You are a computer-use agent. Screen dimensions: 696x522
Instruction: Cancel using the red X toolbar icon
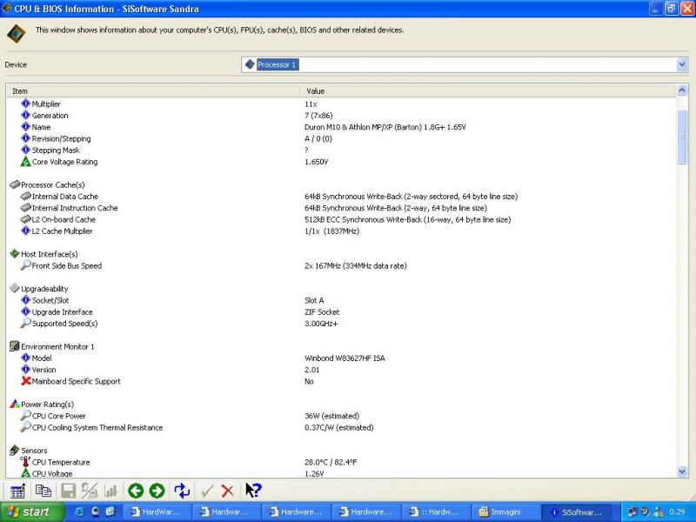tap(228, 491)
